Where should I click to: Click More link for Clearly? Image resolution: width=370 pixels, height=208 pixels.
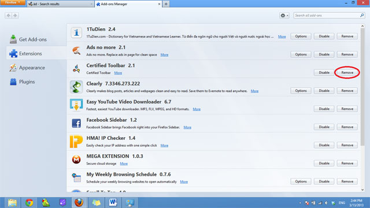254,91
